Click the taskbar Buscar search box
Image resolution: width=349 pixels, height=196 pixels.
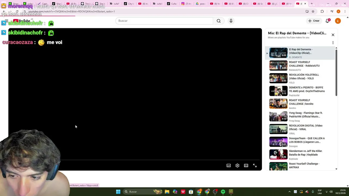[x=143, y=192]
